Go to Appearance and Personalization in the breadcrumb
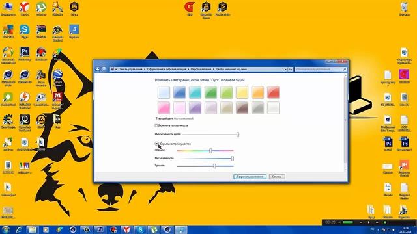The width and height of the screenshot is (417, 234). pos(167,69)
